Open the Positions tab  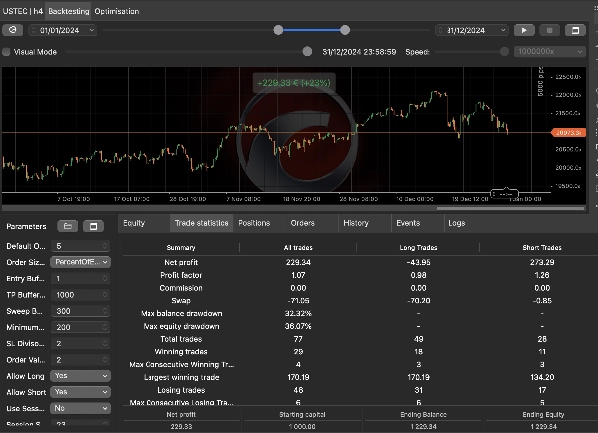(x=254, y=223)
